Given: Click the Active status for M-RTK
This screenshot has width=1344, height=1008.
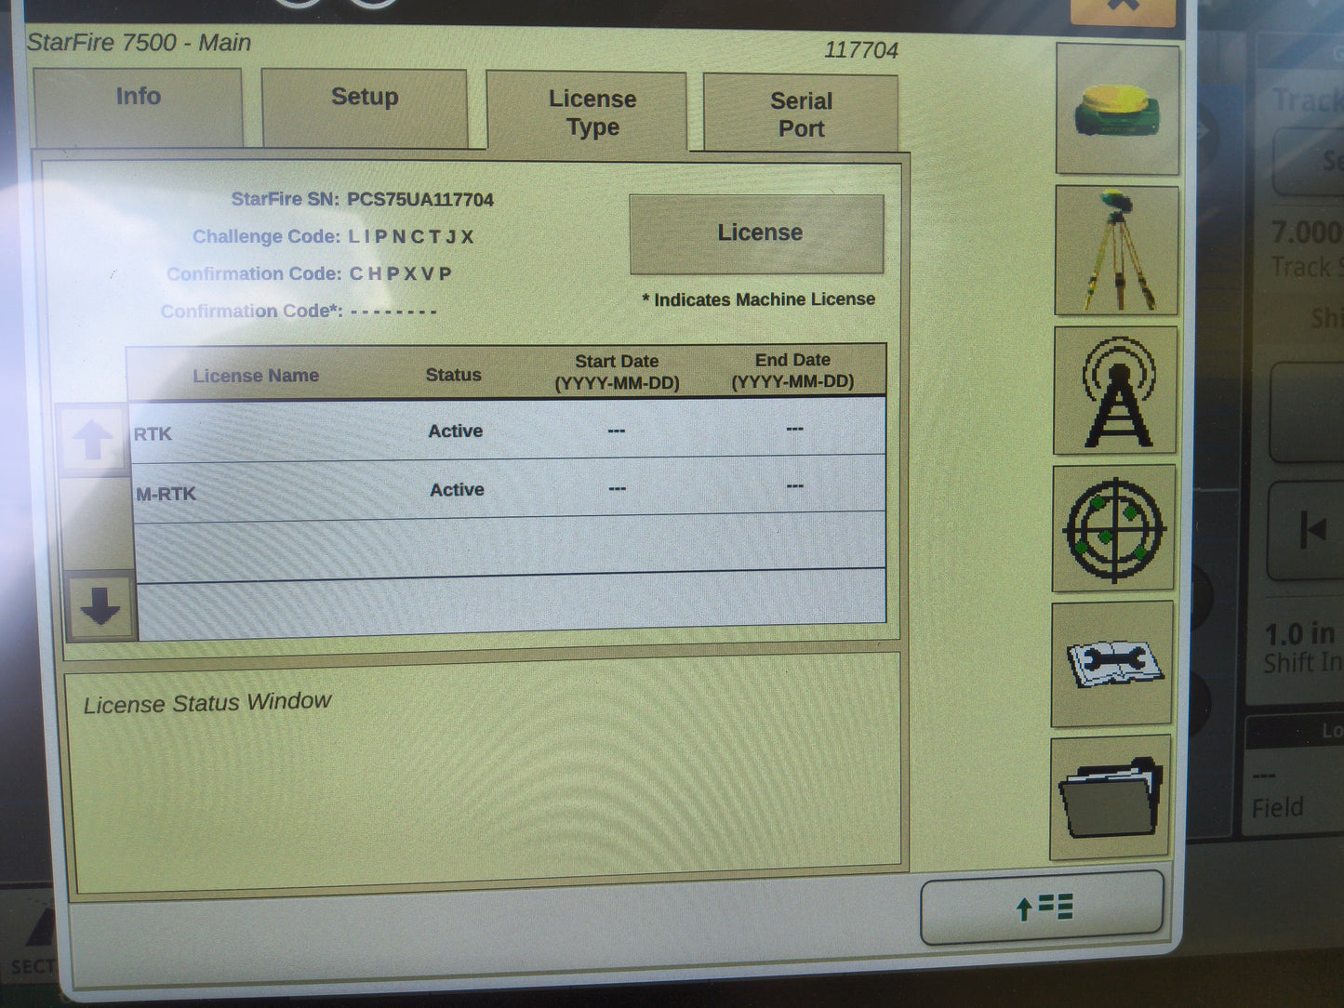Looking at the screenshot, I should click(457, 489).
